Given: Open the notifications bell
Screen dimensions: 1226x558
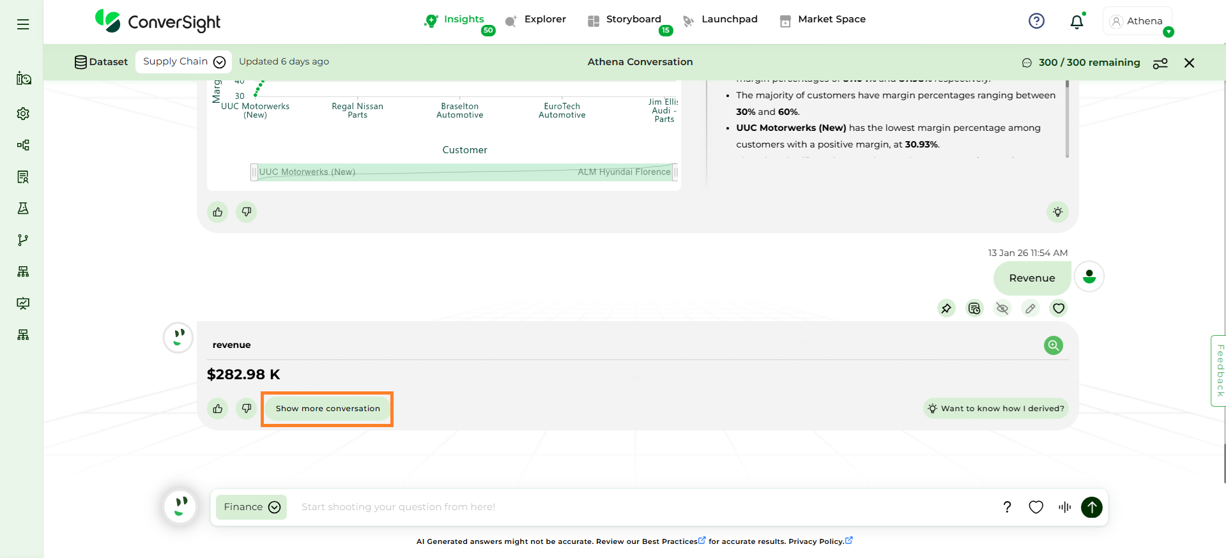Looking at the screenshot, I should pos(1077,22).
